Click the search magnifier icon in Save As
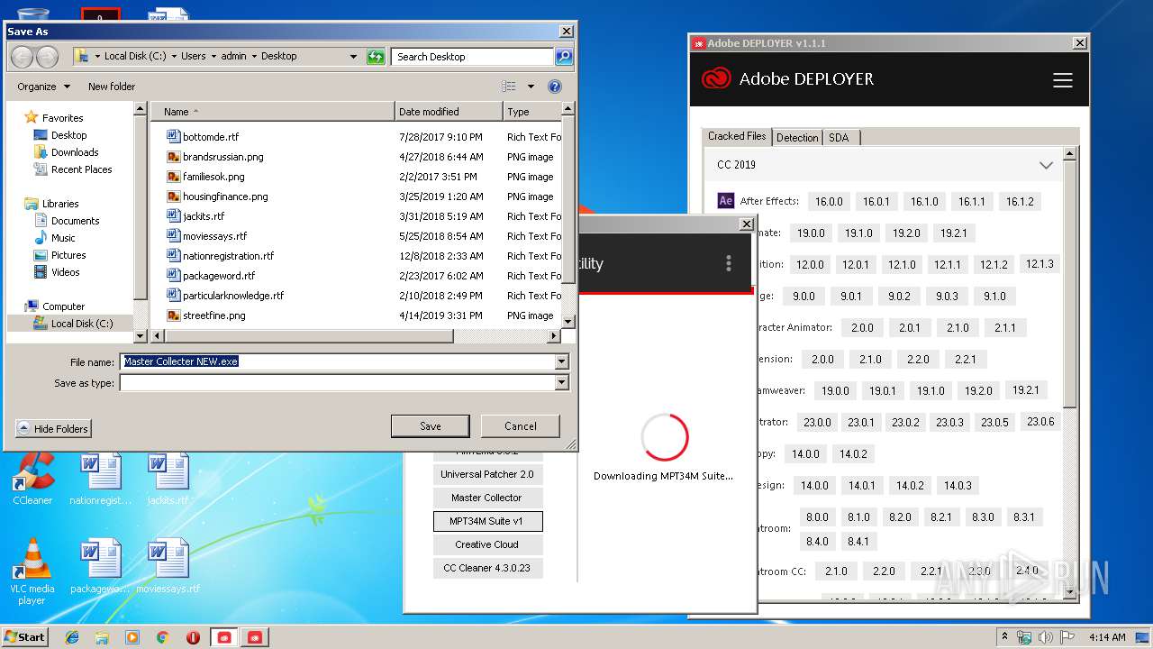Viewport: 1153px width, 649px height. click(563, 57)
